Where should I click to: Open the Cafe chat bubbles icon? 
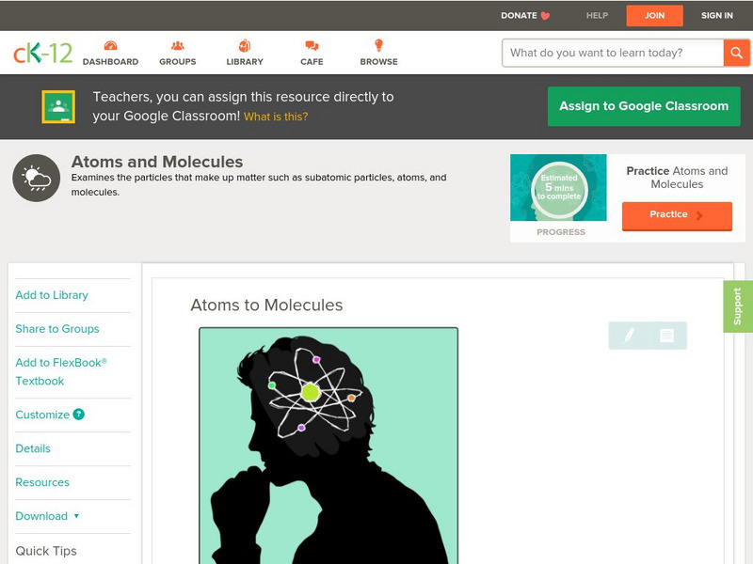(312, 46)
